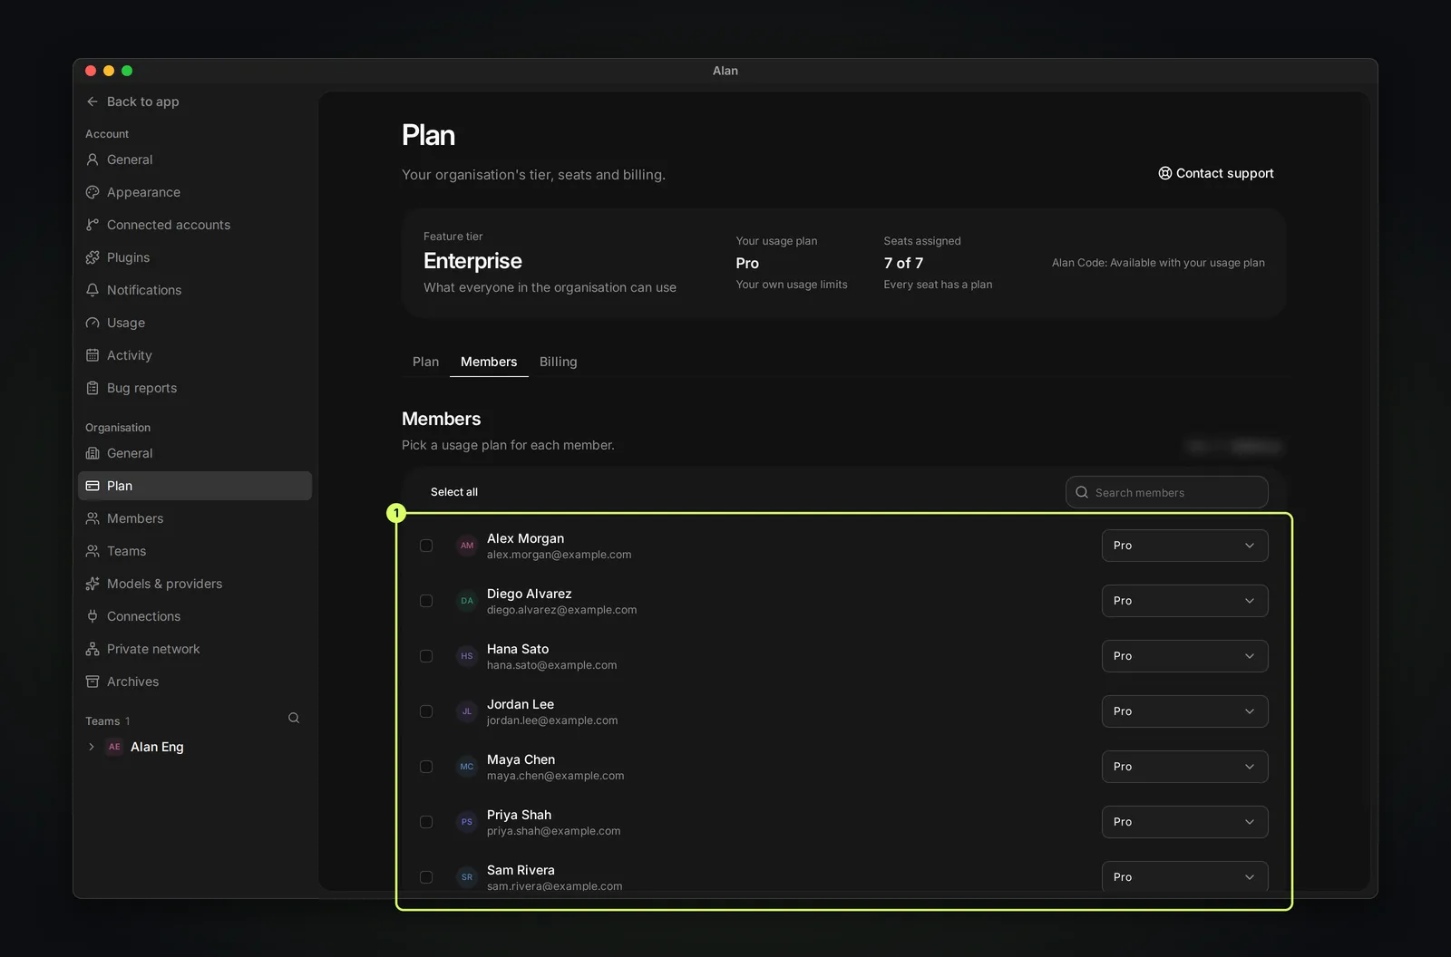Check the box for Alex Morgan

[426, 546]
